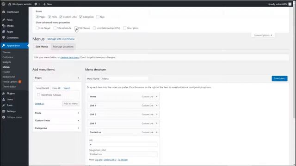This screenshot has width=296, height=166.
Task: Click the Menu Name input field
Action: pos(124,79)
